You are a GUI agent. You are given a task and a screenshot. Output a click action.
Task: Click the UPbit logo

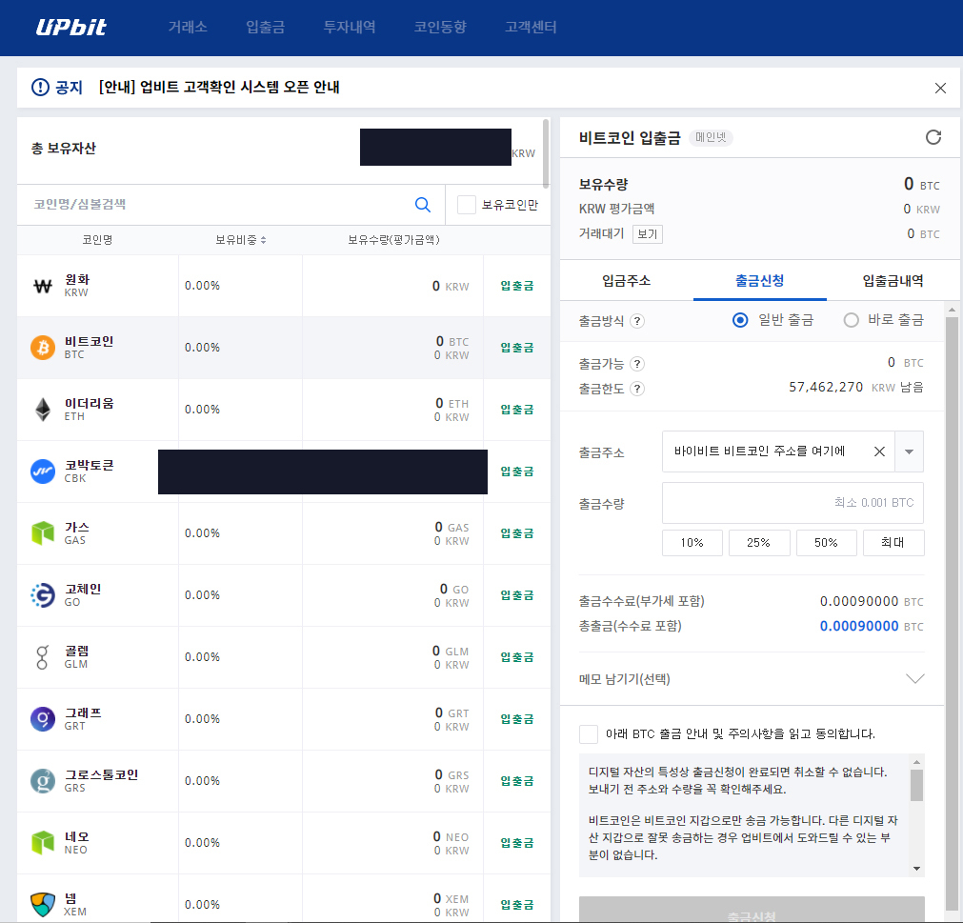(70, 27)
